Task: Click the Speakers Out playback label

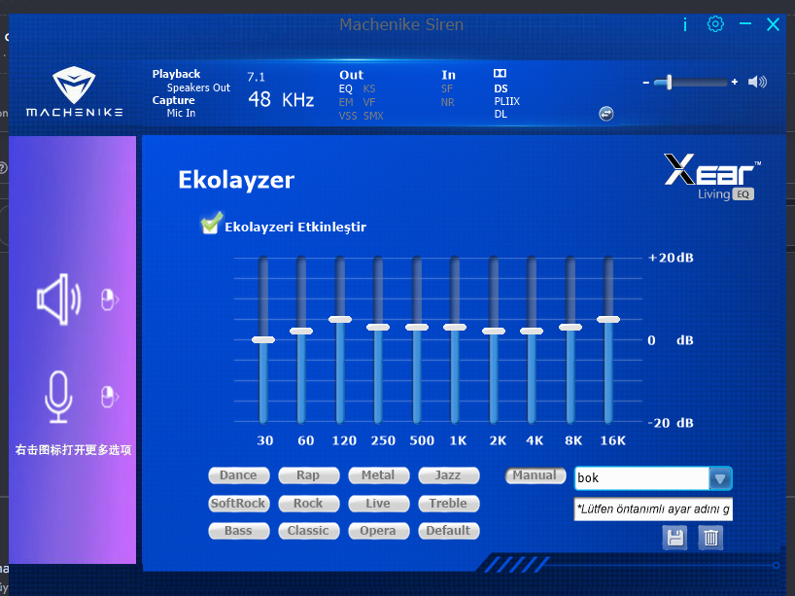Action: (x=198, y=88)
